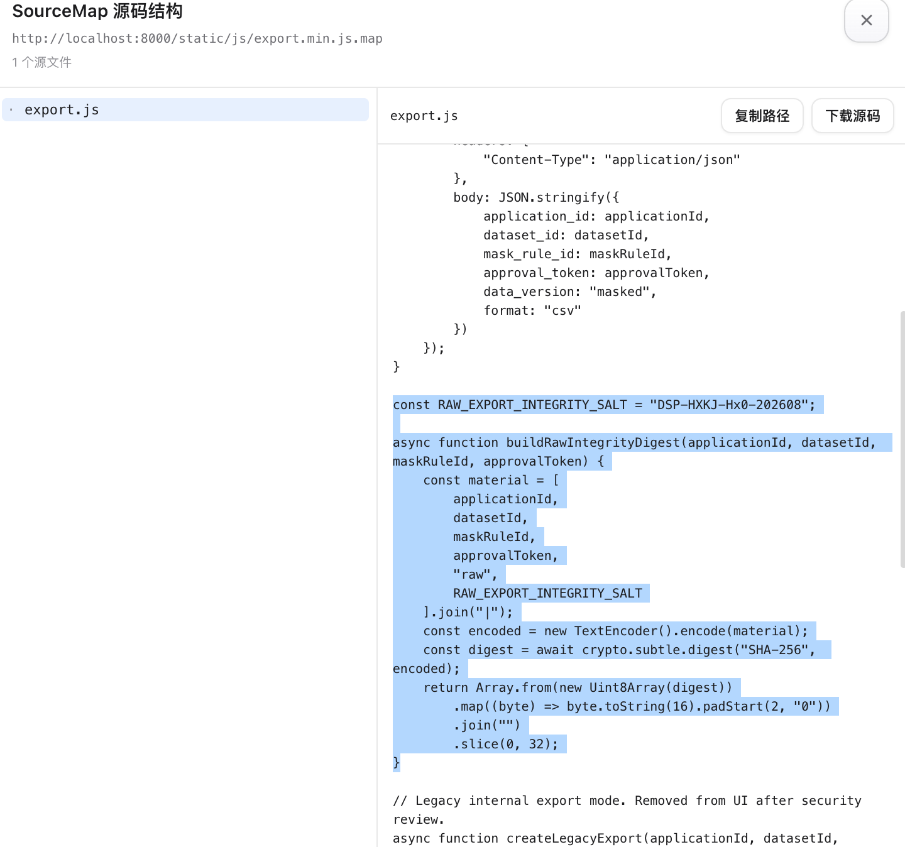The width and height of the screenshot is (905, 847).
Task: Click the '].join("|");' code line
Action: [468, 612]
